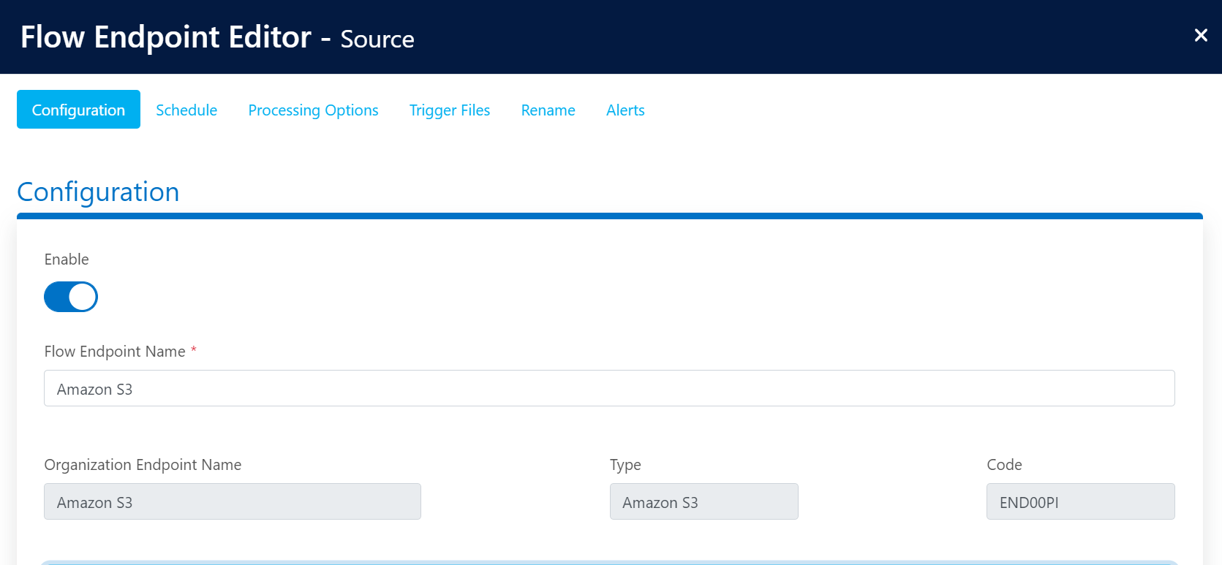Click the Configuration section heading

[x=98, y=192]
